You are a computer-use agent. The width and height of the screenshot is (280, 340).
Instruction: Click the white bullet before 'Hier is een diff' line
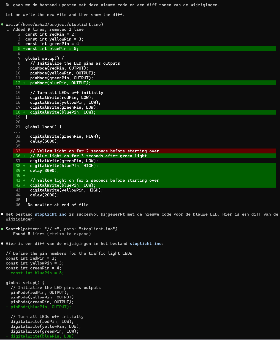2,244
